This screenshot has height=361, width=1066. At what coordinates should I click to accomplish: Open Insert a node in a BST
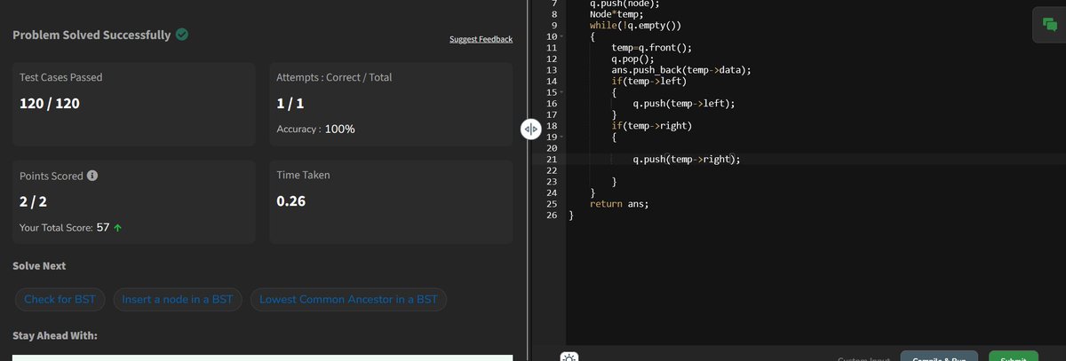pyautogui.click(x=178, y=299)
